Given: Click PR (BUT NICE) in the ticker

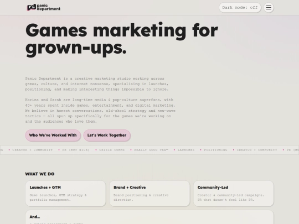Looking at the screenshot, I should click(76, 150).
